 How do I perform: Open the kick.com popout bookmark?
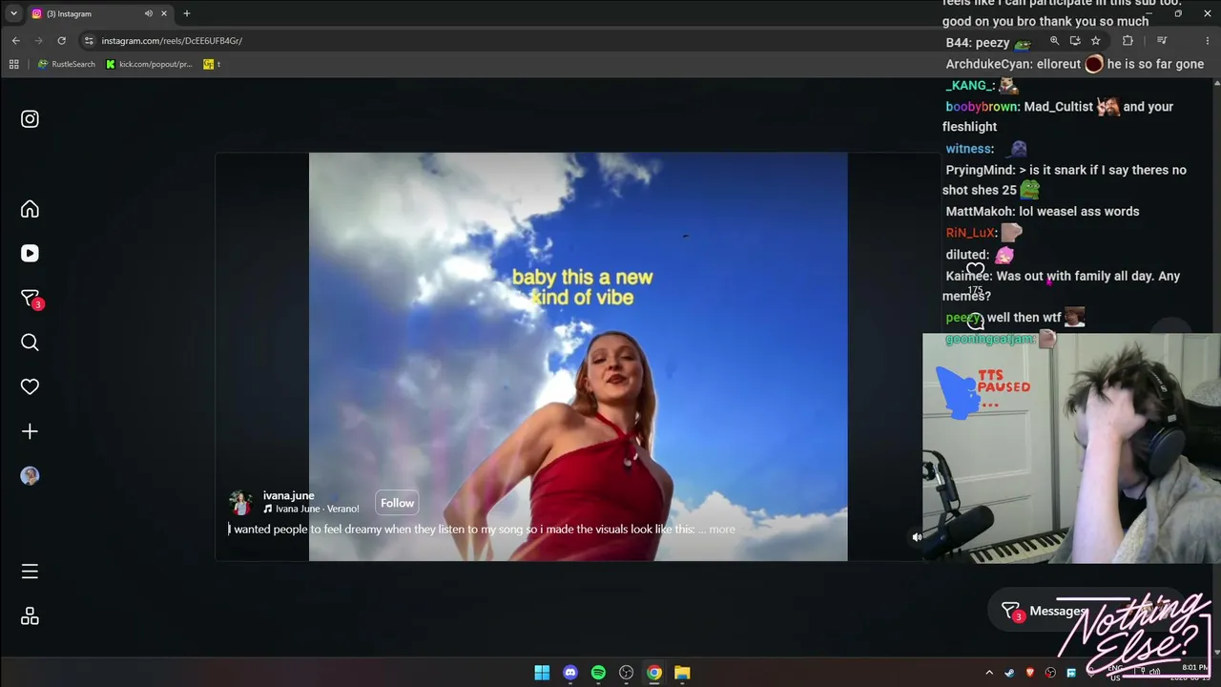click(149, 64)
